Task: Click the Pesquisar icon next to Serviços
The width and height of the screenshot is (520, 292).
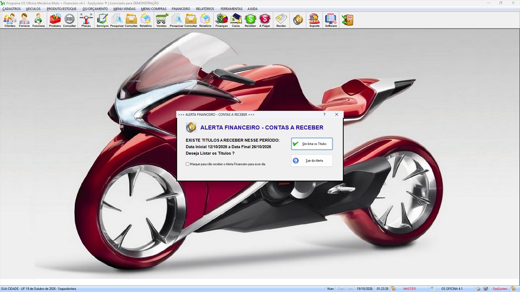Action: [x=117, y=20]
